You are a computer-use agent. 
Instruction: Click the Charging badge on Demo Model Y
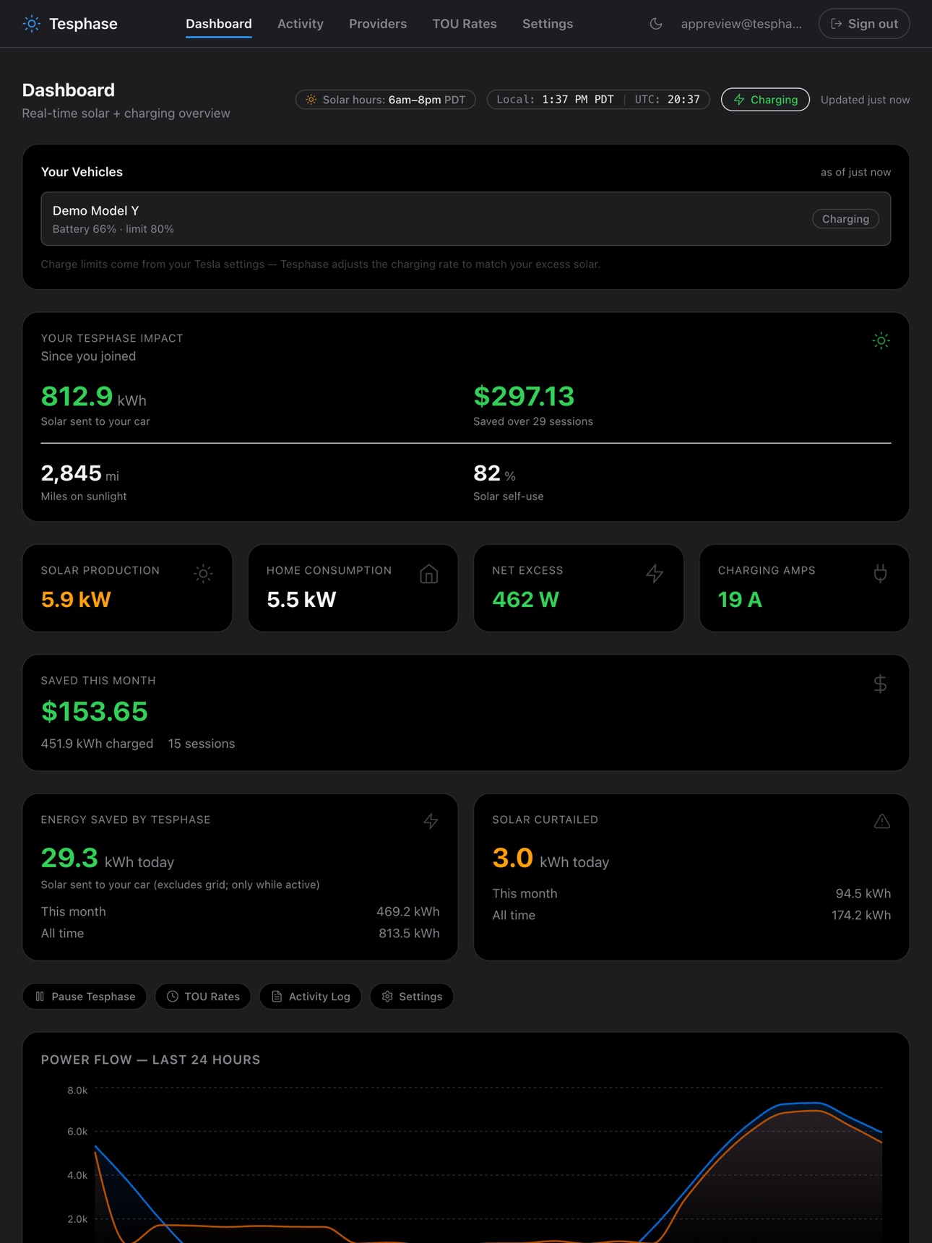click(845, 219)
